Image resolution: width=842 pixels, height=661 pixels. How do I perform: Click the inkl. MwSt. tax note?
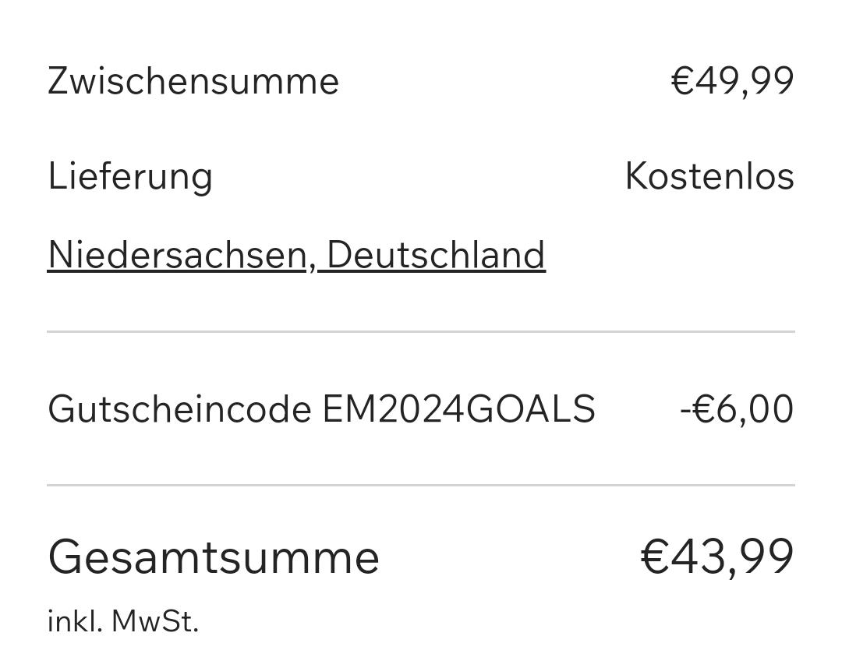pyautogui.click(x=123, y=621)
